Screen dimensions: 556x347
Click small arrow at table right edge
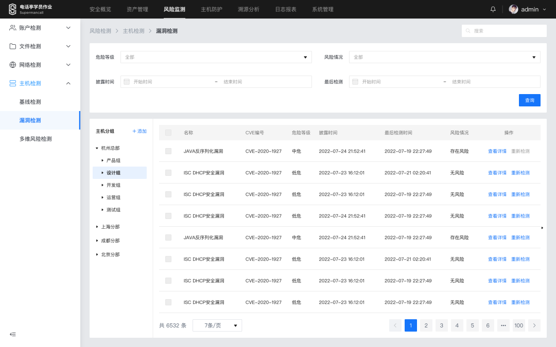coord(542,228)
